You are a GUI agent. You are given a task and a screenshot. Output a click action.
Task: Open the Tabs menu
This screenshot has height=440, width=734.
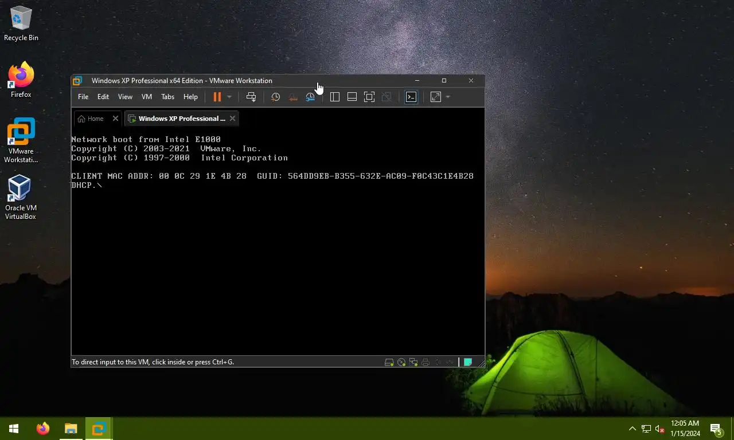pyautogui.click(x=167, y=97)
